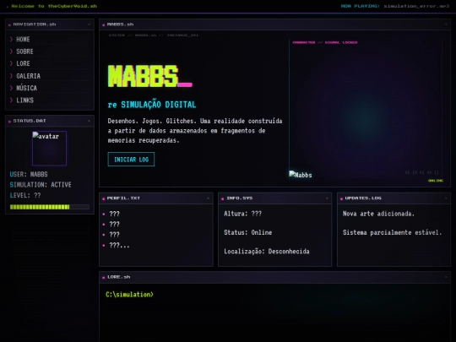Click the Mabbs character image placeholder

pos(301,175)
